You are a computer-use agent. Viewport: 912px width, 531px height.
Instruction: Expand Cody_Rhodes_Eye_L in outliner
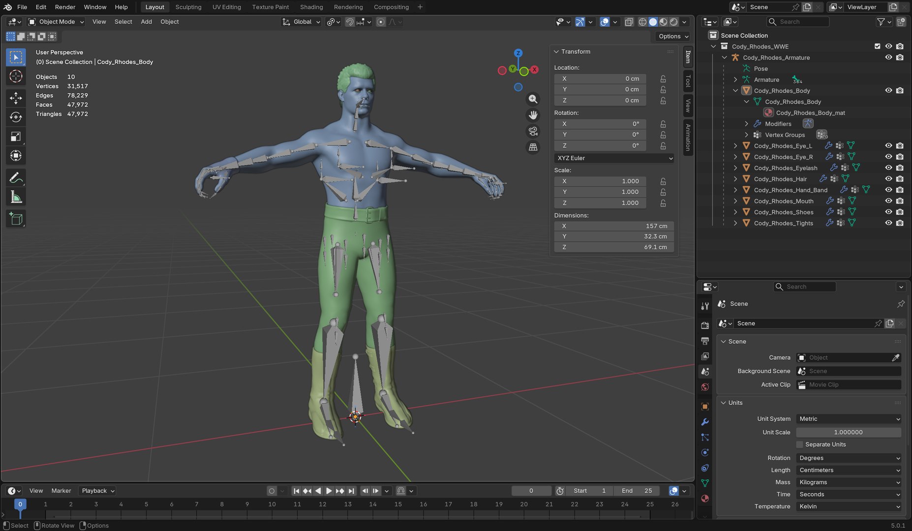(735, 146)
